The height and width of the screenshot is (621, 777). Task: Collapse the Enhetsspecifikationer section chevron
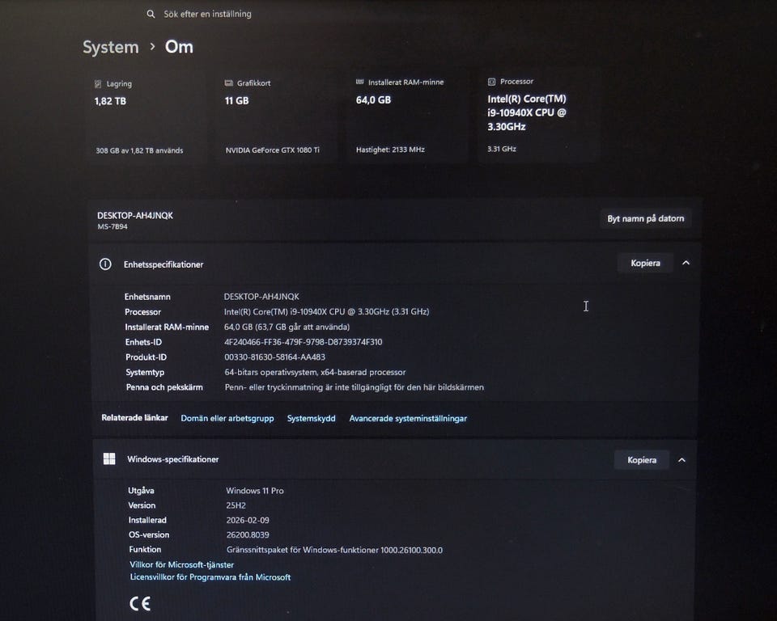click(x=686, y=263)
